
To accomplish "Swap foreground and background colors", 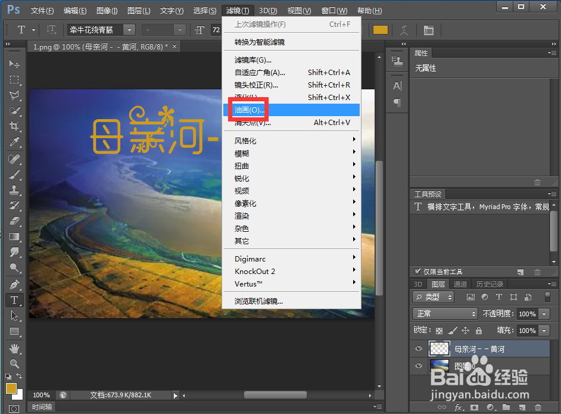I will tap(19, 376).
